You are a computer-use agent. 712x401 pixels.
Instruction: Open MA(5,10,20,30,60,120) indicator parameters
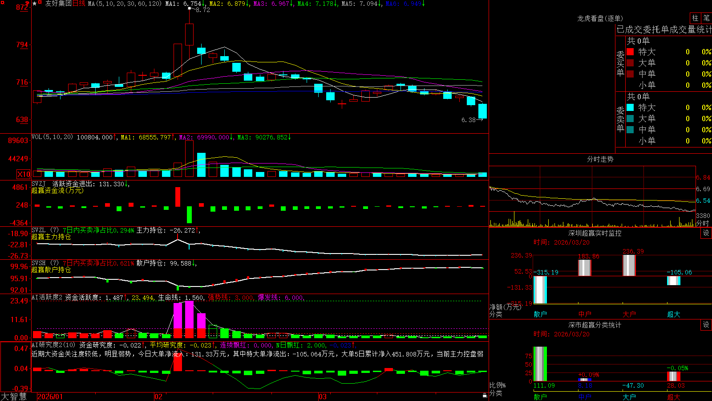tap(125, 4)
